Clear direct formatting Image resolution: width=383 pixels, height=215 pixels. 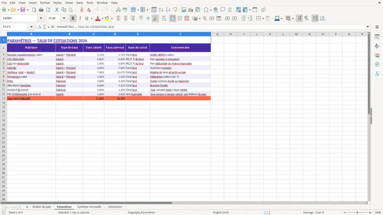pyautogui.click(x=89, y=10)
